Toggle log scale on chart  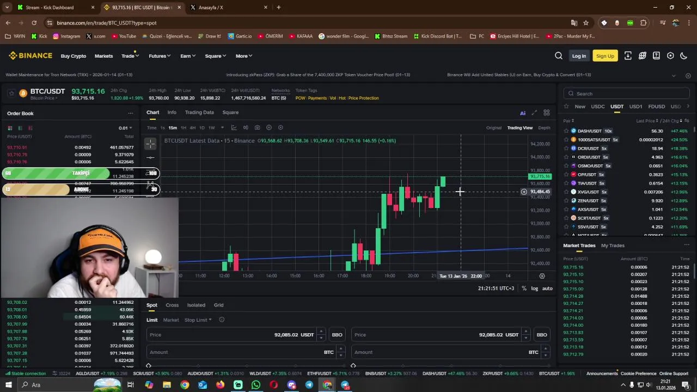[535, 289]
